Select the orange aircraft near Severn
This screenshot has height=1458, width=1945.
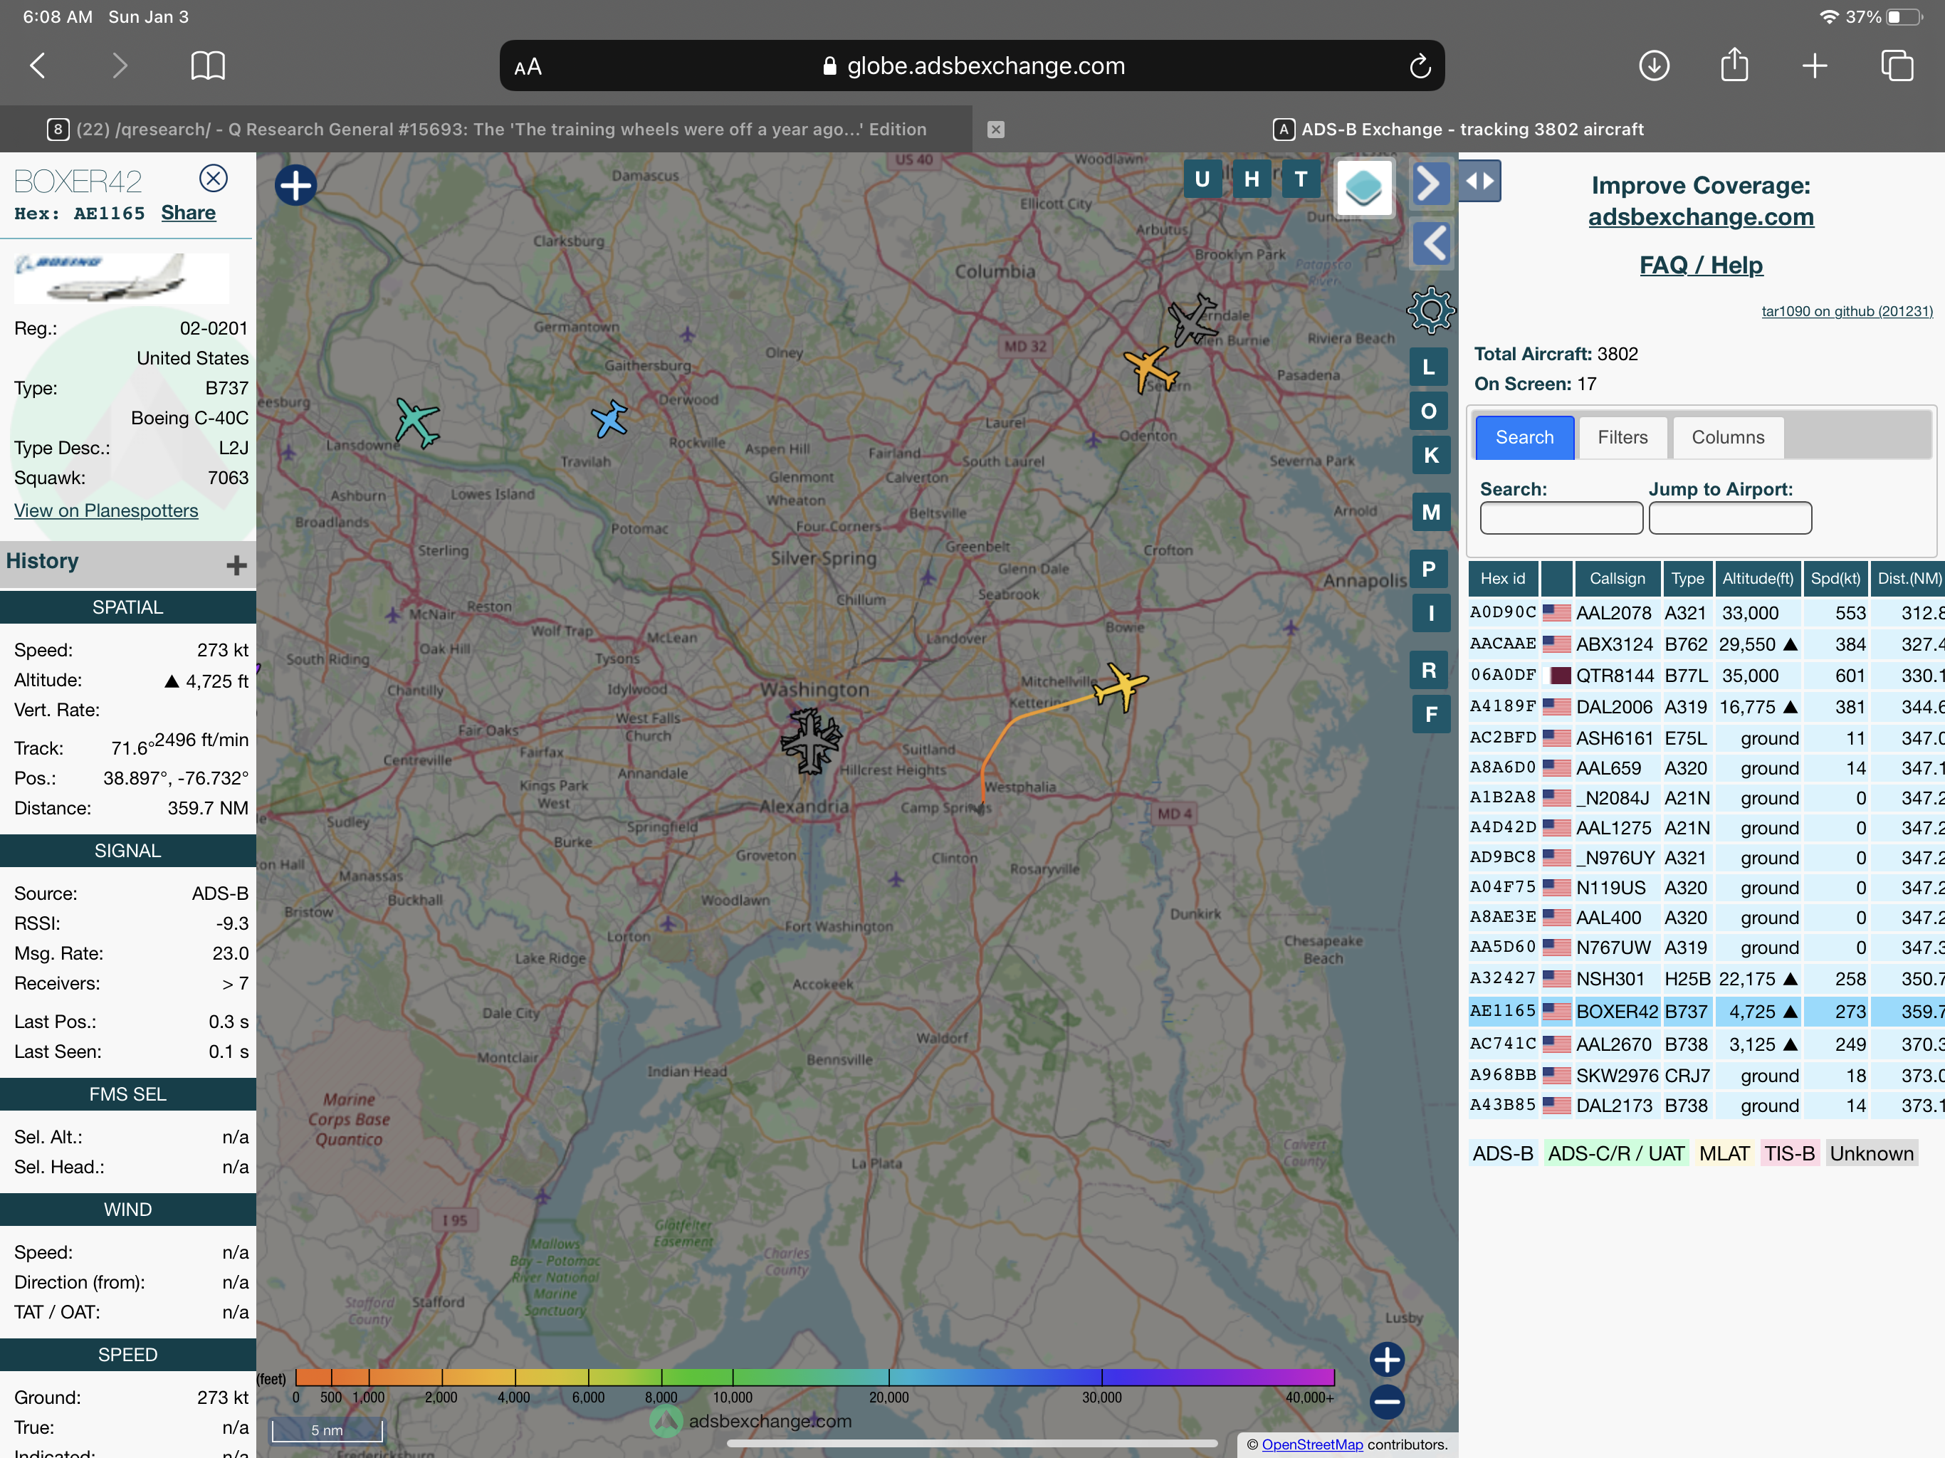pyautogui.click(x=1150, y=369)
